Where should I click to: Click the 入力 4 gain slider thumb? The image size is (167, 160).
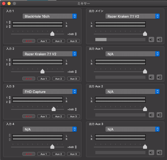click(x=52, y=147)
